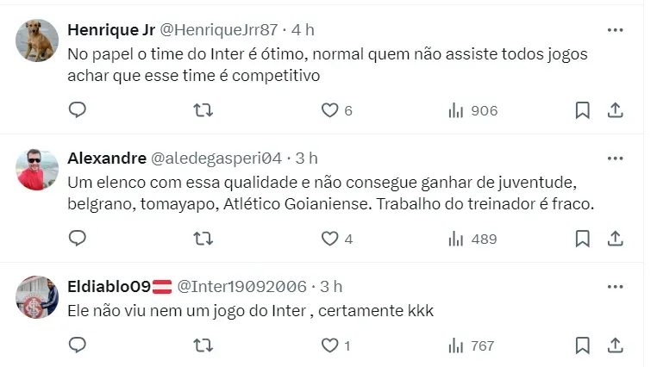657x367 pixels.
Task: Like Alexandre's tweet
Action: (x=329, y=239)
